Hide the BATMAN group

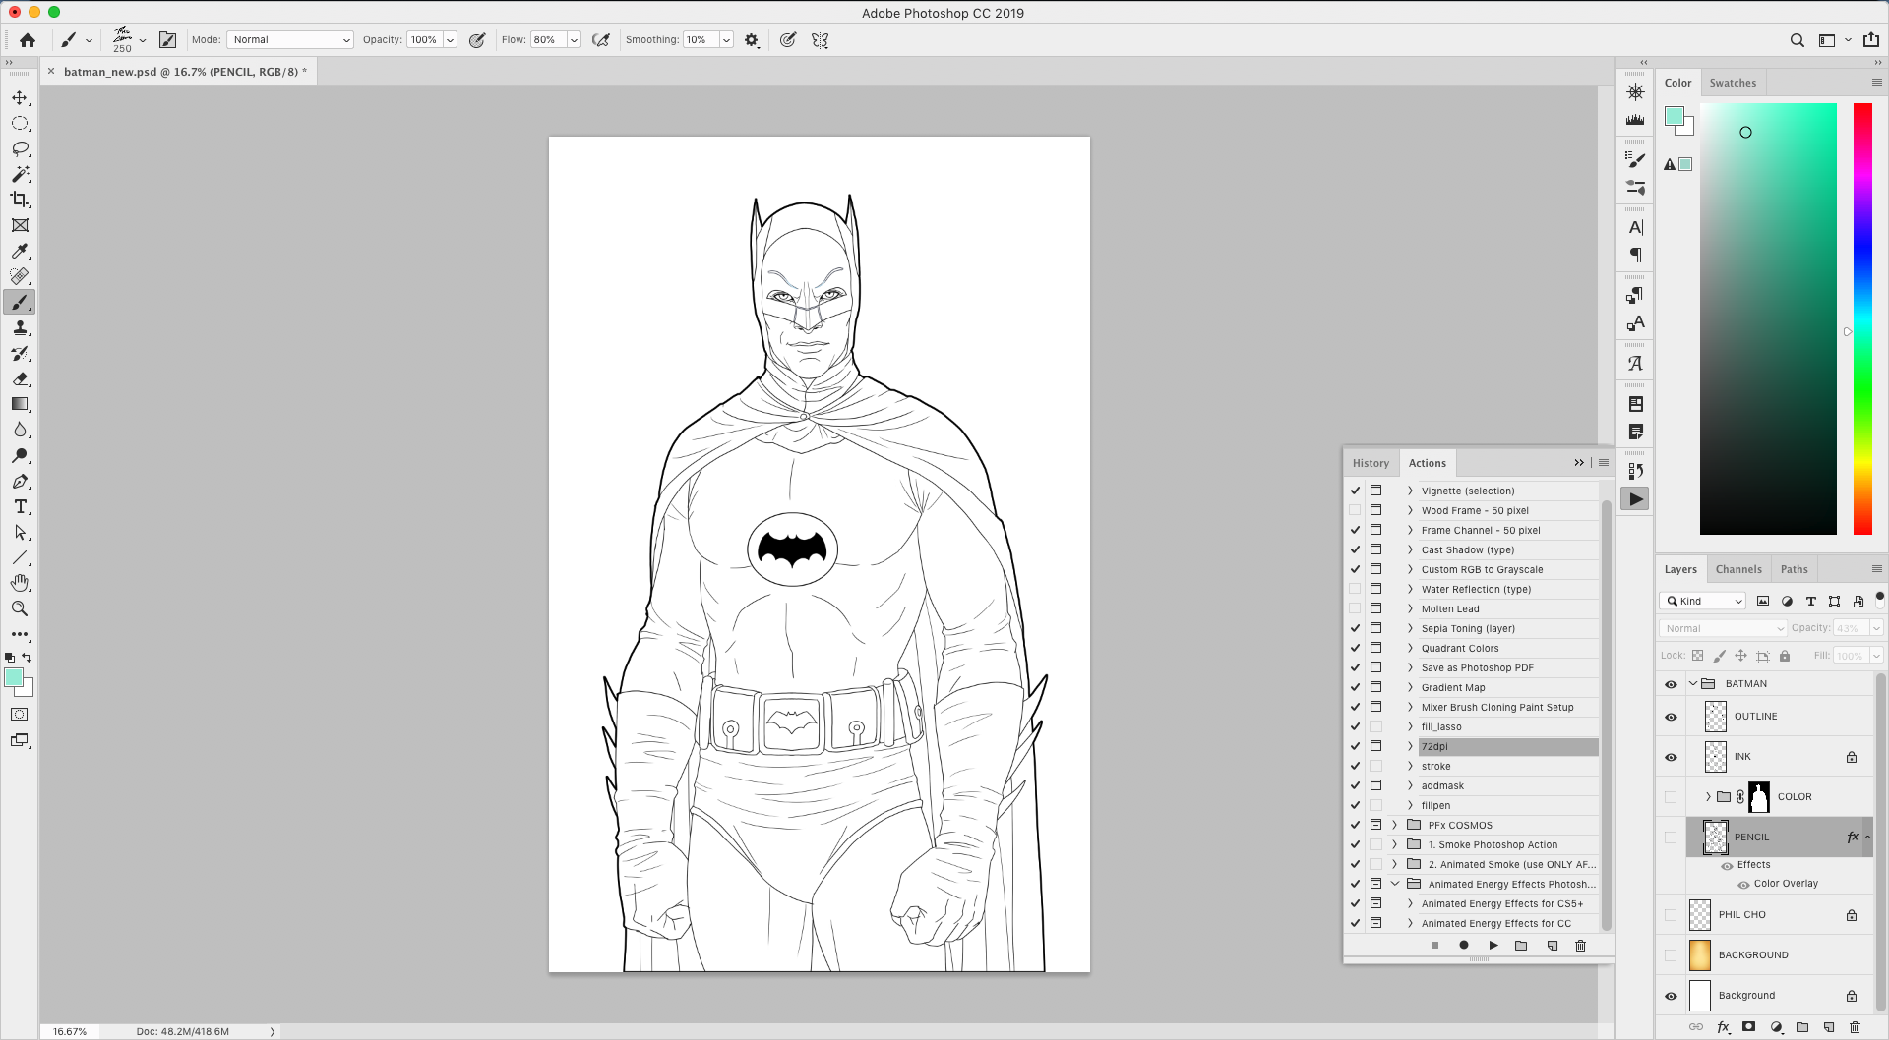point(1671,684)
